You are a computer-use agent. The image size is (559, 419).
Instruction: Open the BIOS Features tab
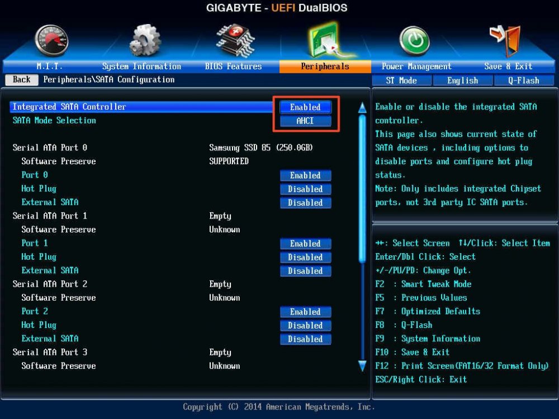(233, 66)
